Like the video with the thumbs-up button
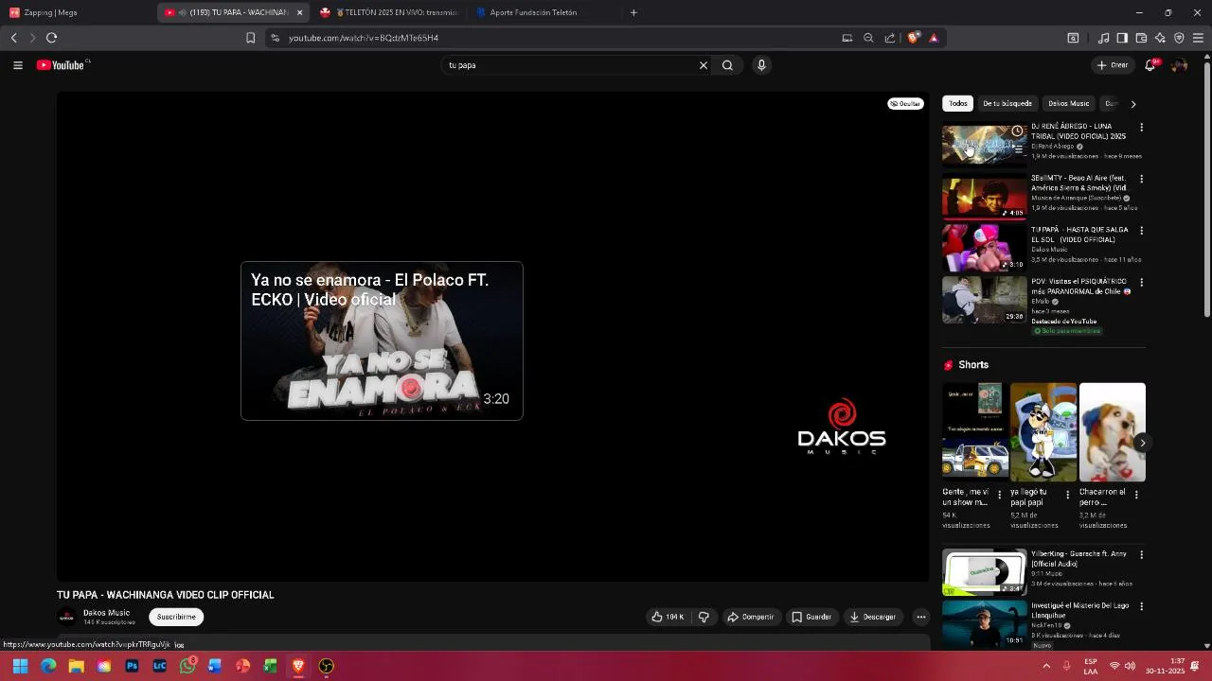 (x=668, y=617)
